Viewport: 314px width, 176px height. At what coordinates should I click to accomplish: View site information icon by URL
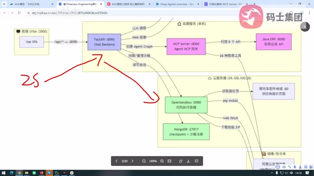pyautogui.click(x=28, y=13)
